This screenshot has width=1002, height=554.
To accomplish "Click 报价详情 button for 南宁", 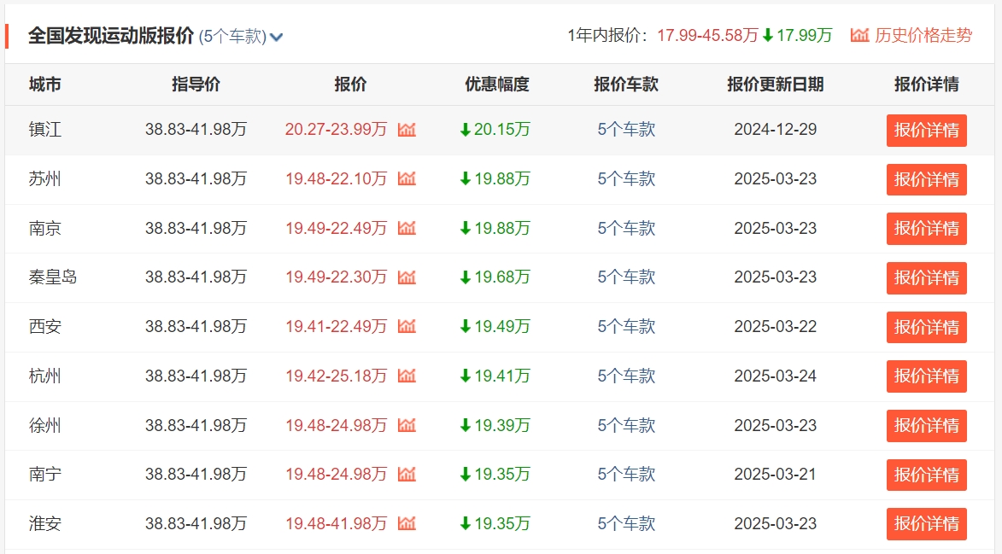I will [926, 475].
